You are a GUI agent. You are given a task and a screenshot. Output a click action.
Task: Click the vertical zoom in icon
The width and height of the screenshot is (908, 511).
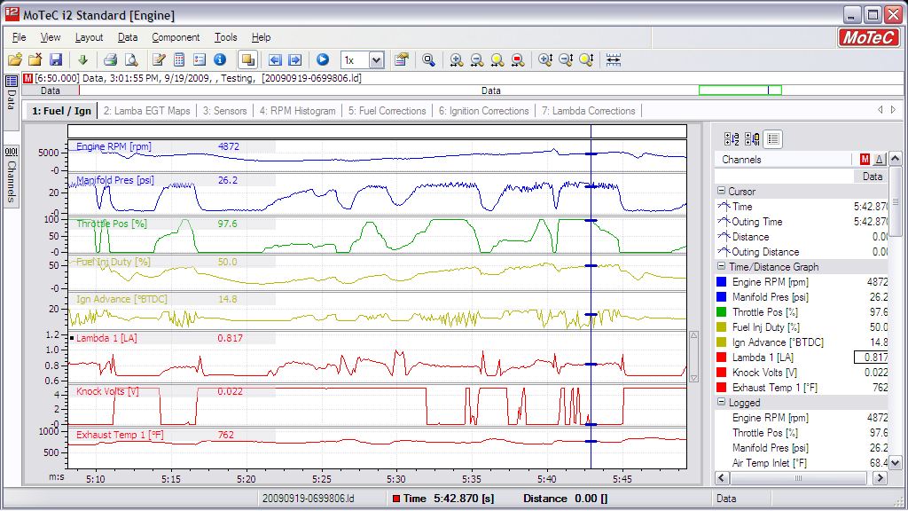pyautogui.click(x=545, y=59)
